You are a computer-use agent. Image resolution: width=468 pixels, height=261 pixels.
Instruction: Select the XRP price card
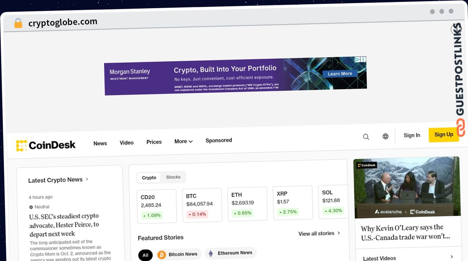tap(293, 203)
